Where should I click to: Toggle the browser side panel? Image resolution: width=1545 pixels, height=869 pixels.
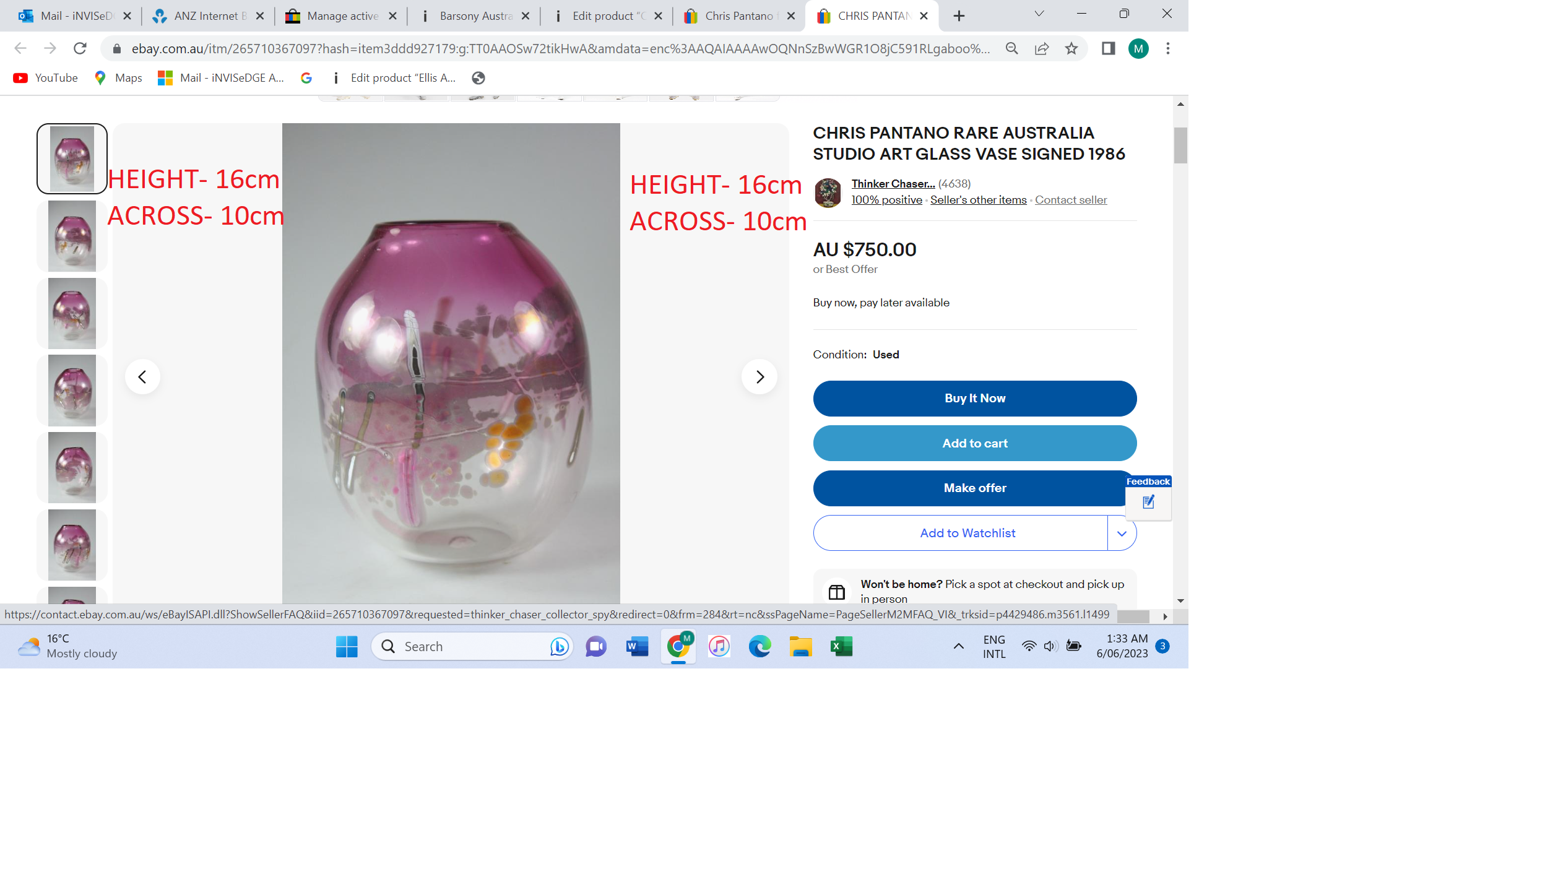[x=1109, y=48]
